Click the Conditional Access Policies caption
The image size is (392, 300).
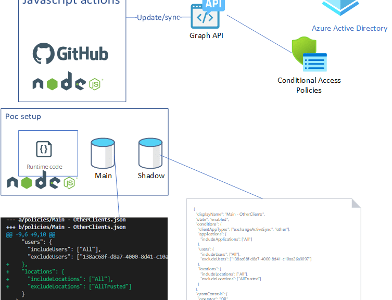coord(309,85)
